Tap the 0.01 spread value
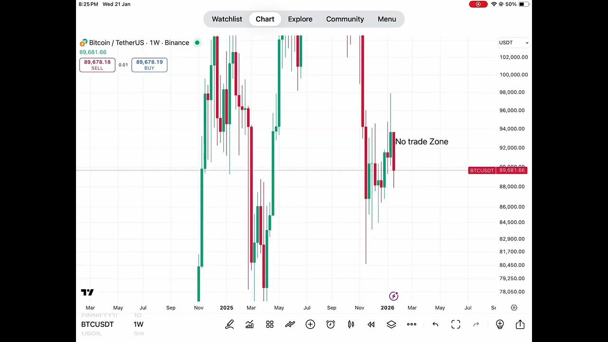This screenshot has width=608, height=342. click(123, 65)
